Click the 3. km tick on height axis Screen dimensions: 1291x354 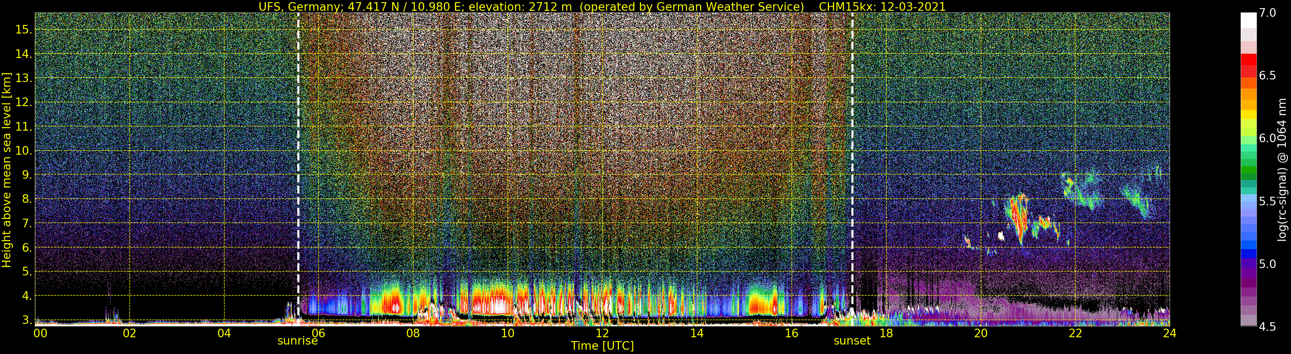point(27,320)
